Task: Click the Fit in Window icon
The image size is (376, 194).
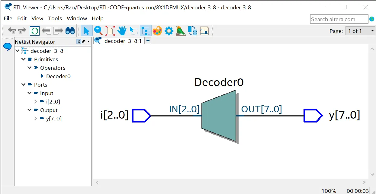Action: 110,30
